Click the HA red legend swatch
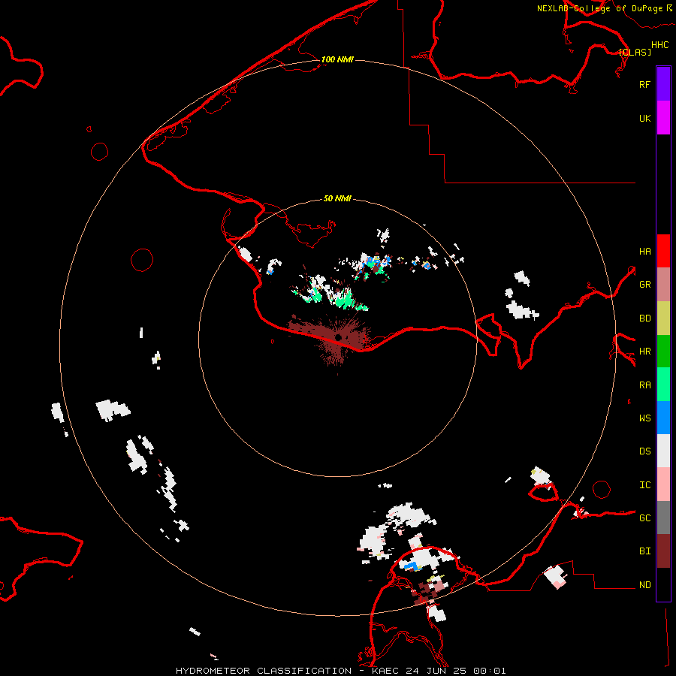 (663, 251)
